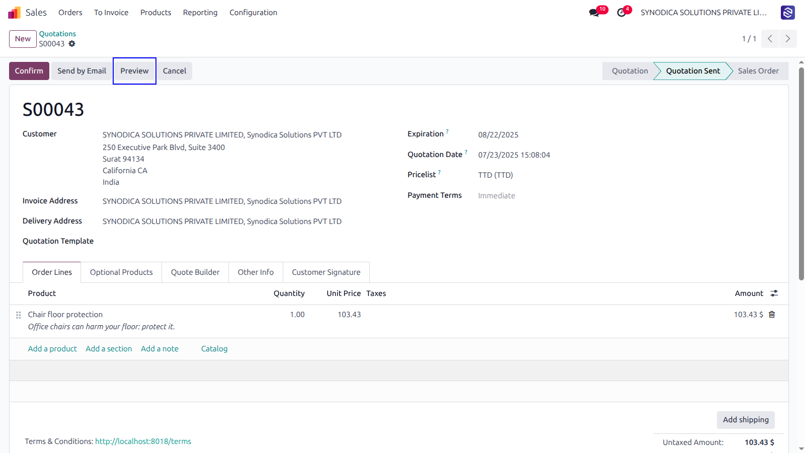Image resolution: width=805 pixels, height=453 pixels.
Task: Open the Reporting menu
Action: click(200, 13)
